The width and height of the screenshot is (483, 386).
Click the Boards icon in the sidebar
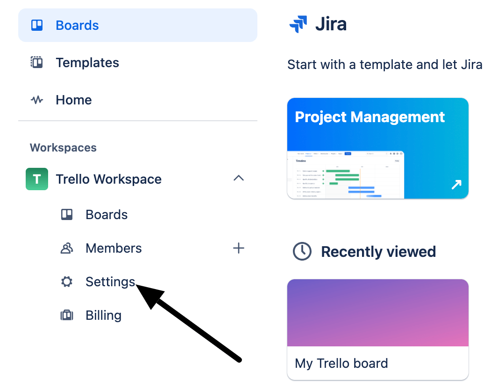[37, 25]
